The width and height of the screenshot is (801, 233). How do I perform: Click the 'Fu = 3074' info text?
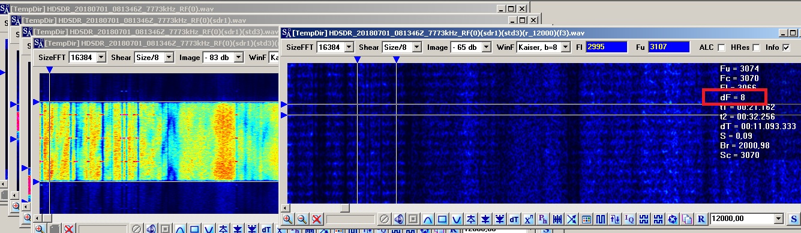pyautogui.click(x=739, y=69)
